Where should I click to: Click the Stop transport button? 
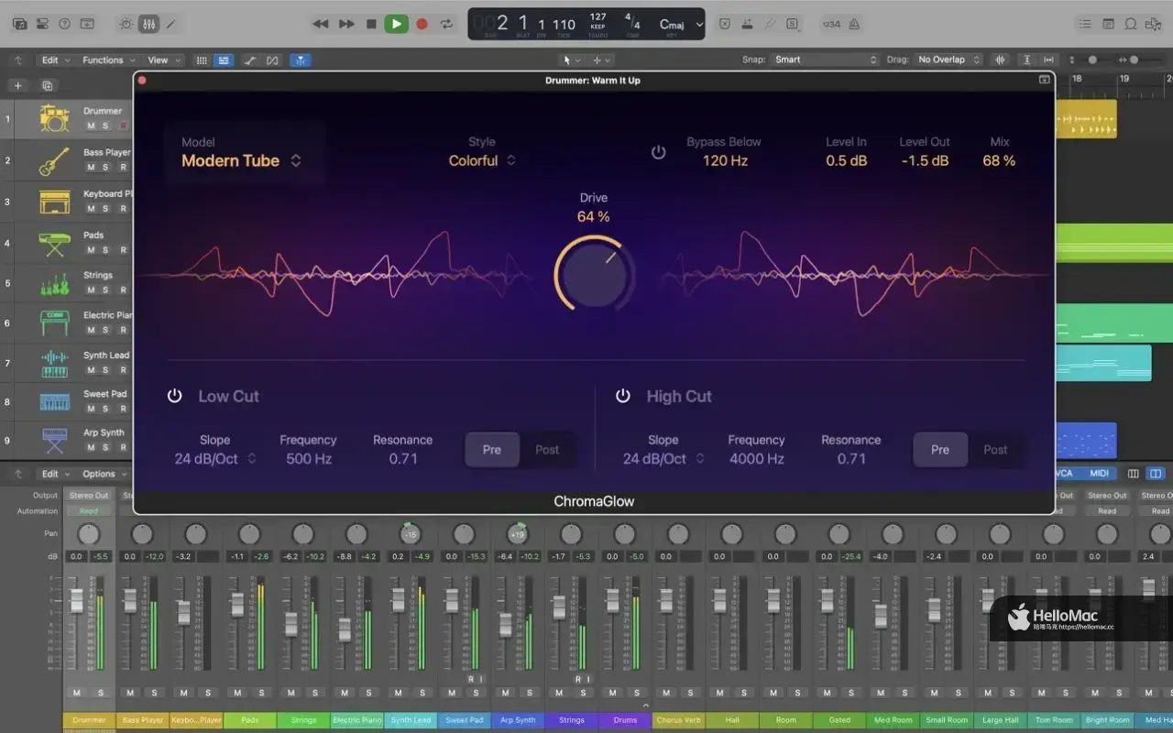(x=371, y=24)
